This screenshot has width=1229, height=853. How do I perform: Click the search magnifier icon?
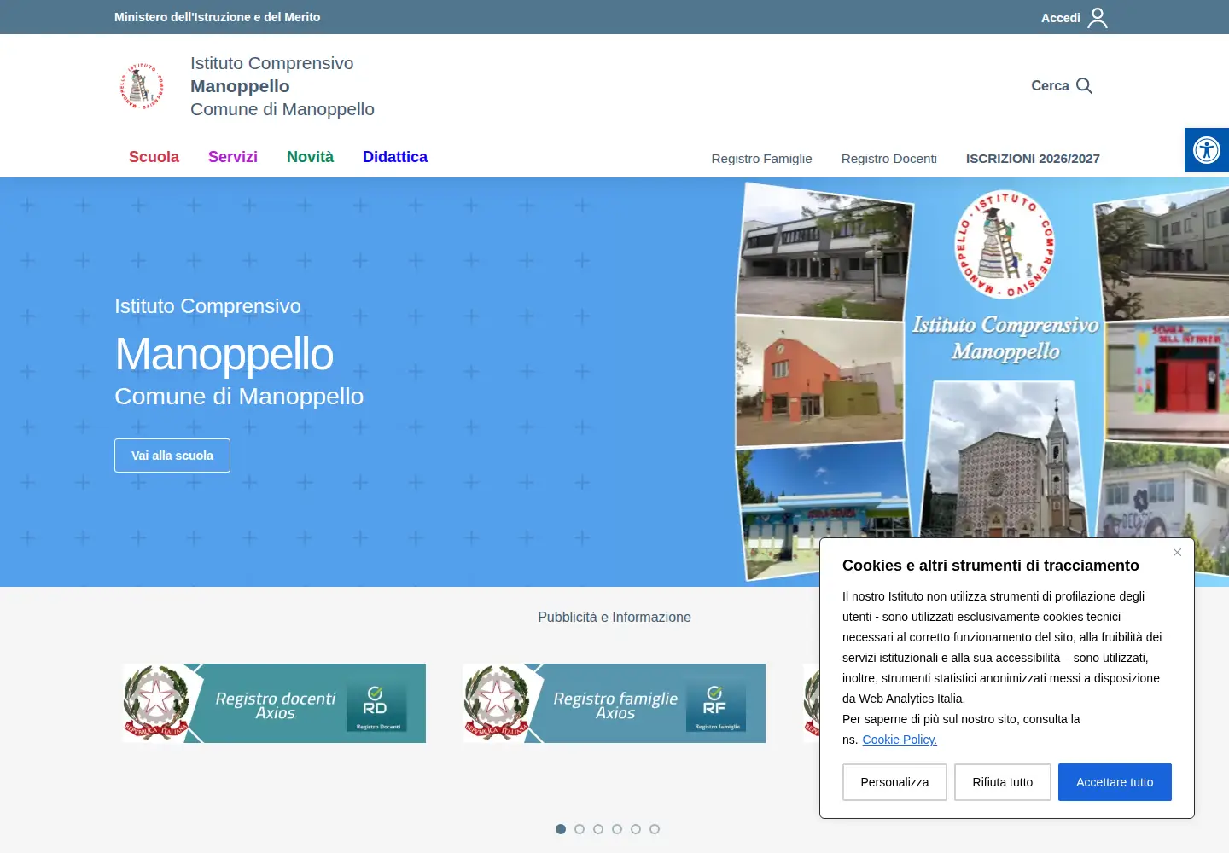coord(1084,85)
